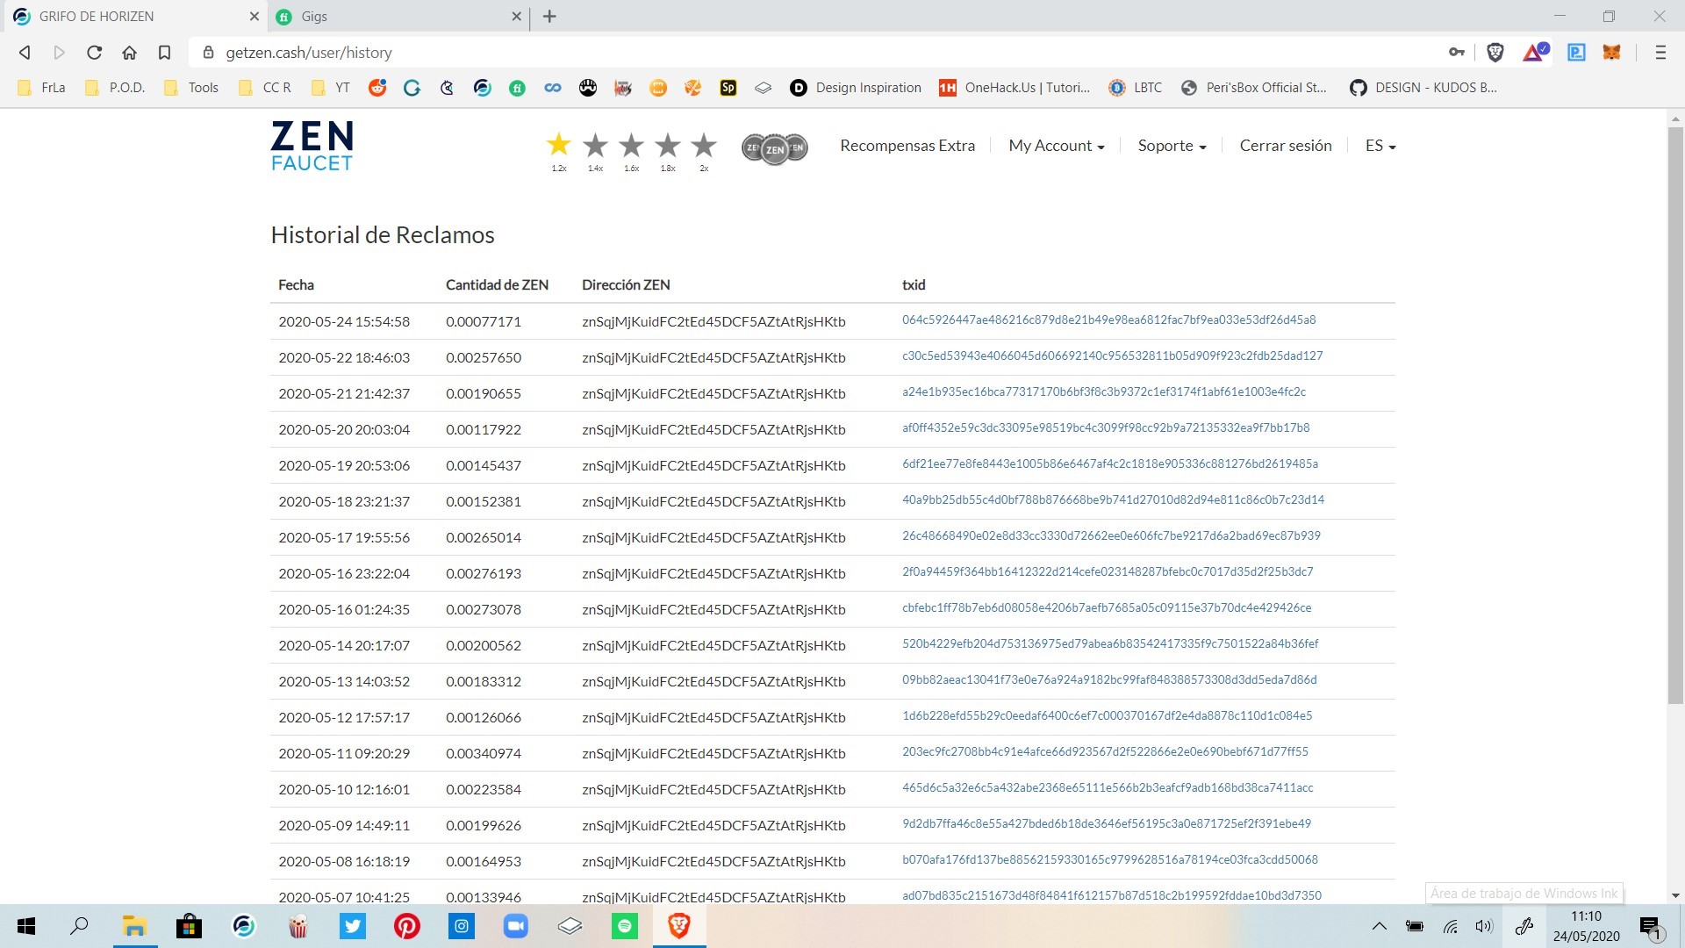Switch to the Gigs tab
This screenshot has height=948, width=1685.
395,16
